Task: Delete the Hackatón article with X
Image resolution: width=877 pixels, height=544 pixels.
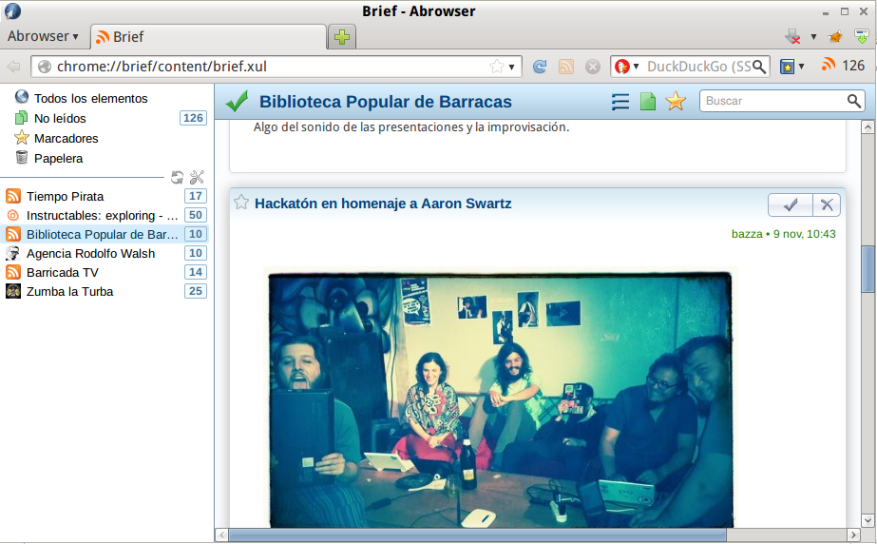Action: pyautogui.click(x=827, y=204)
